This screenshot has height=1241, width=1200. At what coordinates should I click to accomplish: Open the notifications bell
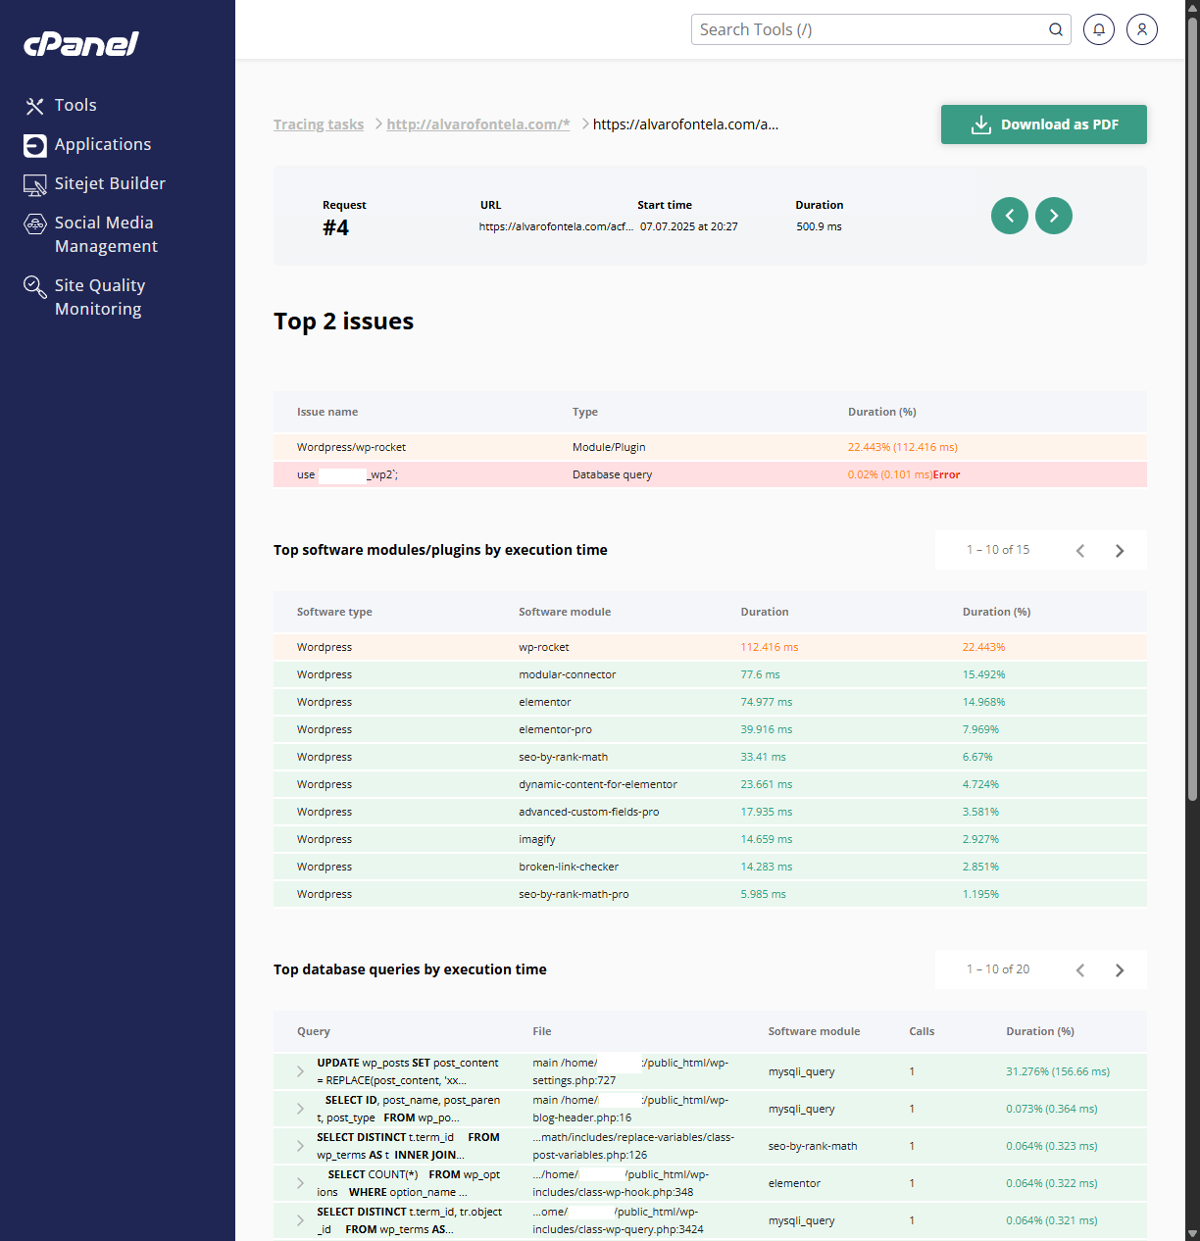[x=1099, y=29]
